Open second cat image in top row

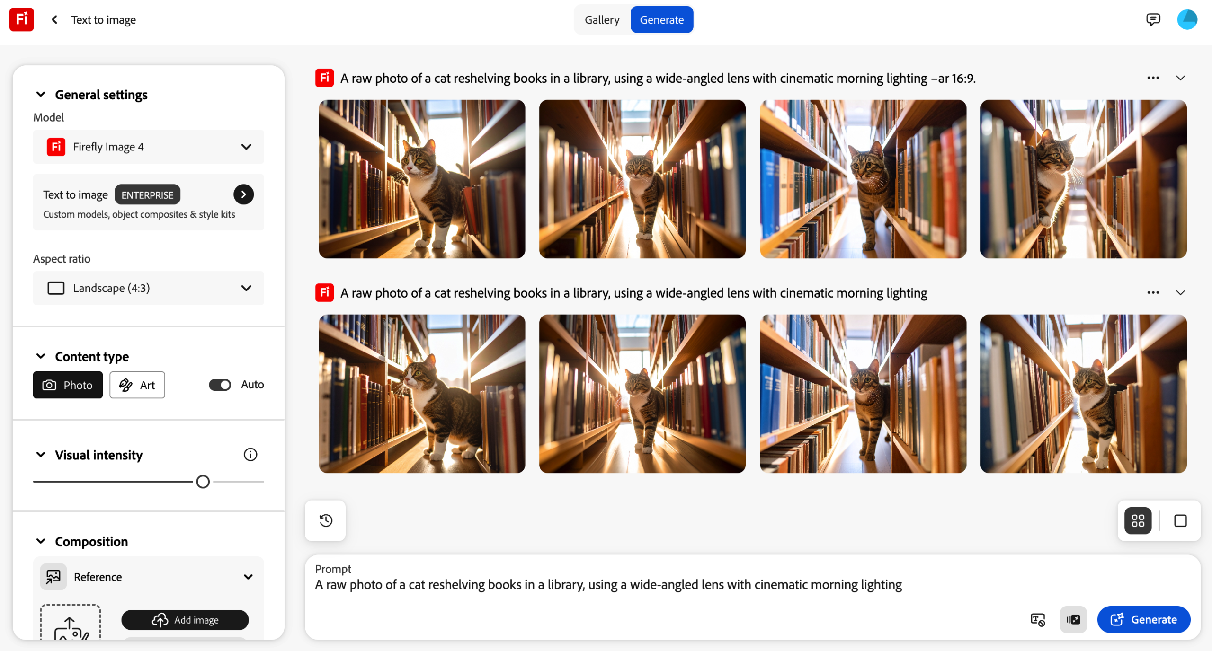coord(642,179)
